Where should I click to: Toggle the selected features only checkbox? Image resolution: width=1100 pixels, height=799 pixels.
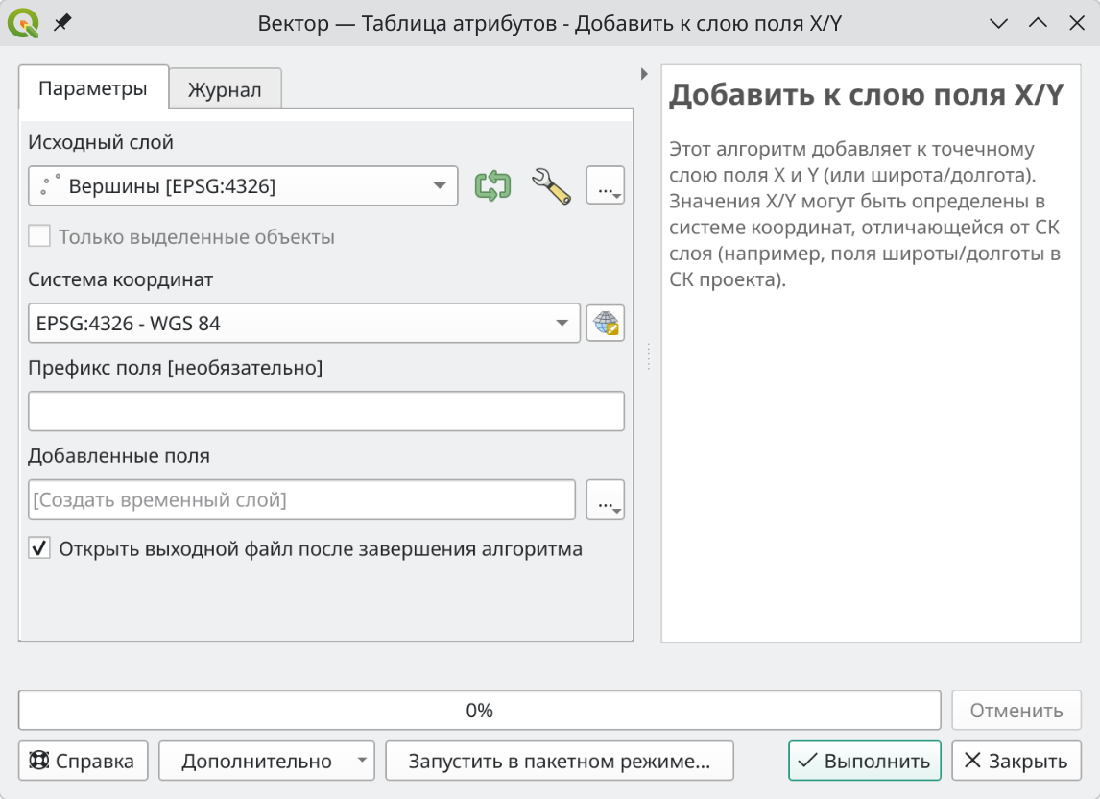click(39, 236)
